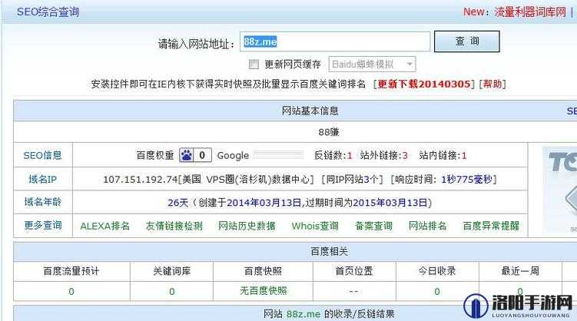Click the IP address 107.151.192.74 text
577x321 pixels.
tap(141, 180)
